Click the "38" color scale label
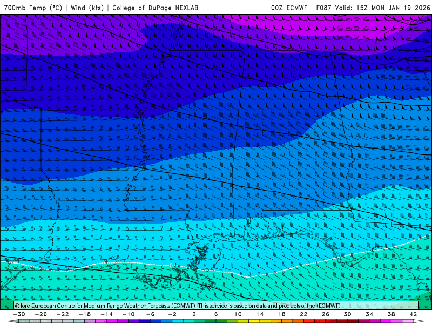 (391, 314)
